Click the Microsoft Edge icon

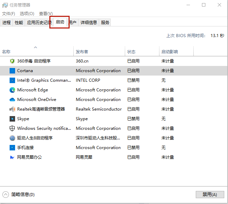coord(12,90)
